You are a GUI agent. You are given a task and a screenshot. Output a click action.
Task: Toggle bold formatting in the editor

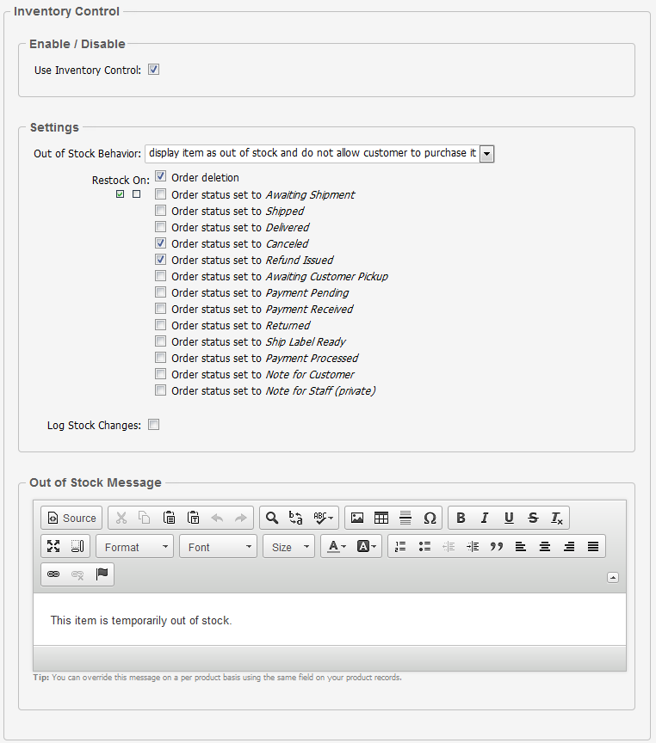461,518
